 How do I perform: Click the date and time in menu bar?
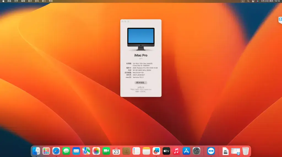point(270,1)
